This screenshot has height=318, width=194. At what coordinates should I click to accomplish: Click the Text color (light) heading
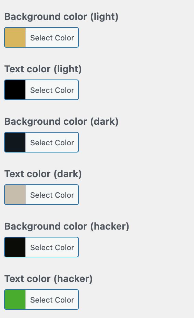point(43,69)
